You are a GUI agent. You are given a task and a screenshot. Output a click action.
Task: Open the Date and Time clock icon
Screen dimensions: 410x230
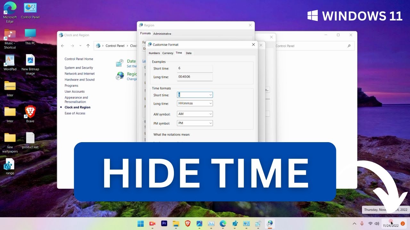coord(120,63)
